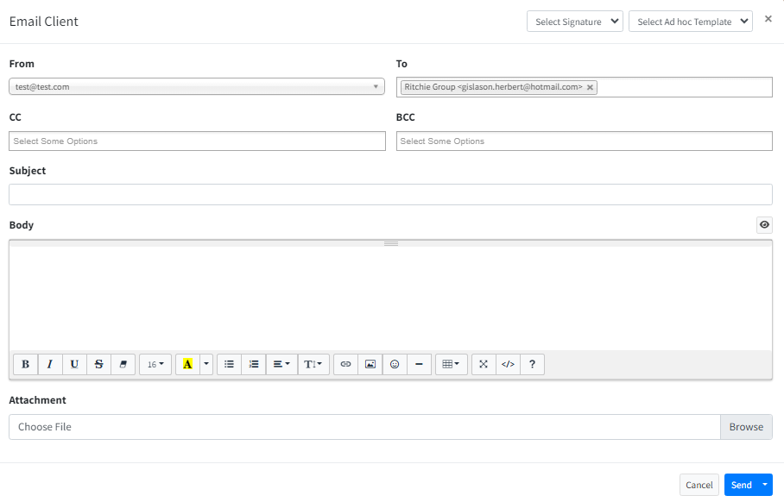Insert a horizontal rule line
The height and width of the screenshot is (502, 784).
(419, 365)
